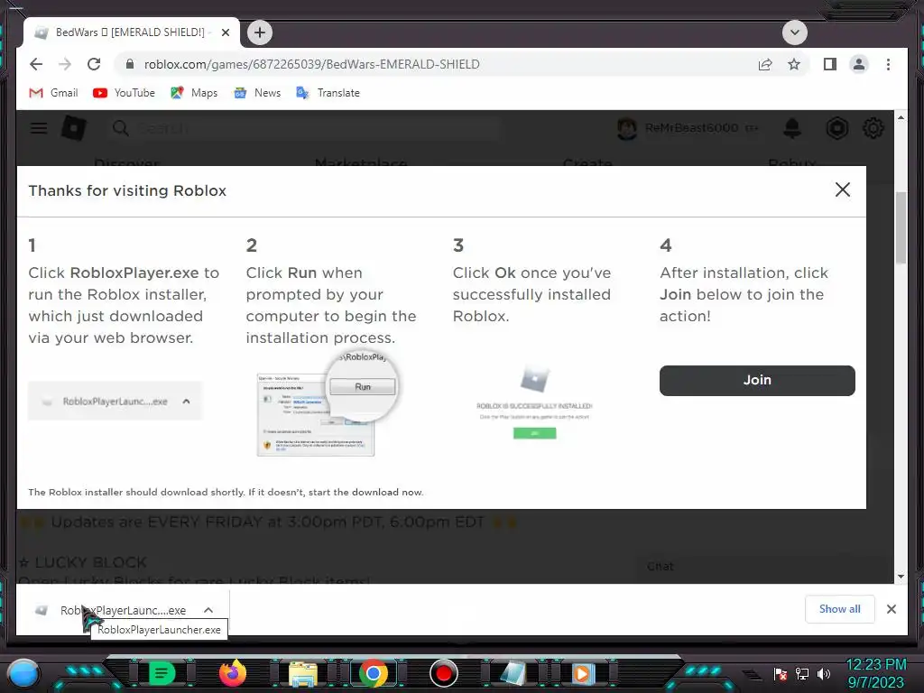
Task: Click the page scroll up arrow
Action: 901,117
